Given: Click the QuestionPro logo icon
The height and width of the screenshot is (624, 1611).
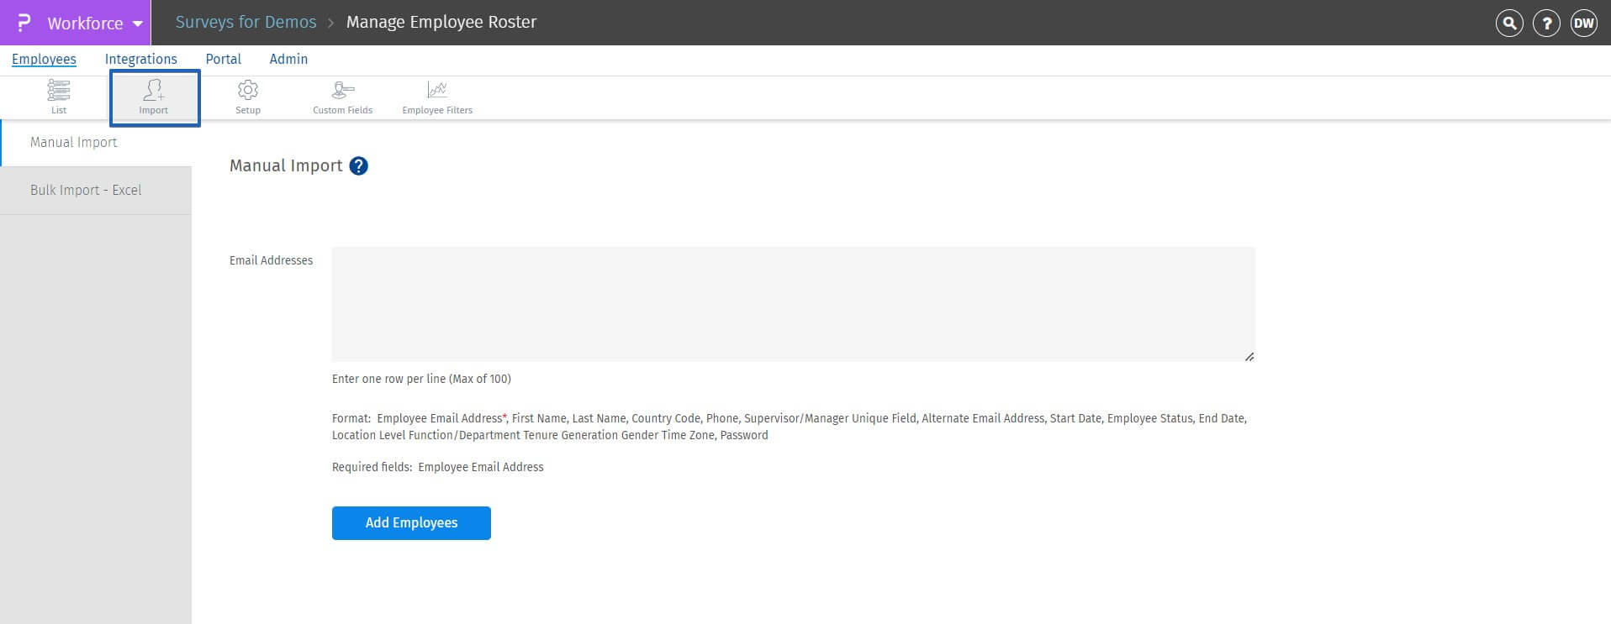Looking at the screenshot, I should click(x=24, y=23).
